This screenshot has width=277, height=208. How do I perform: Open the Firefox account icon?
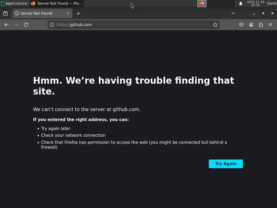click(x=251, y=25)
